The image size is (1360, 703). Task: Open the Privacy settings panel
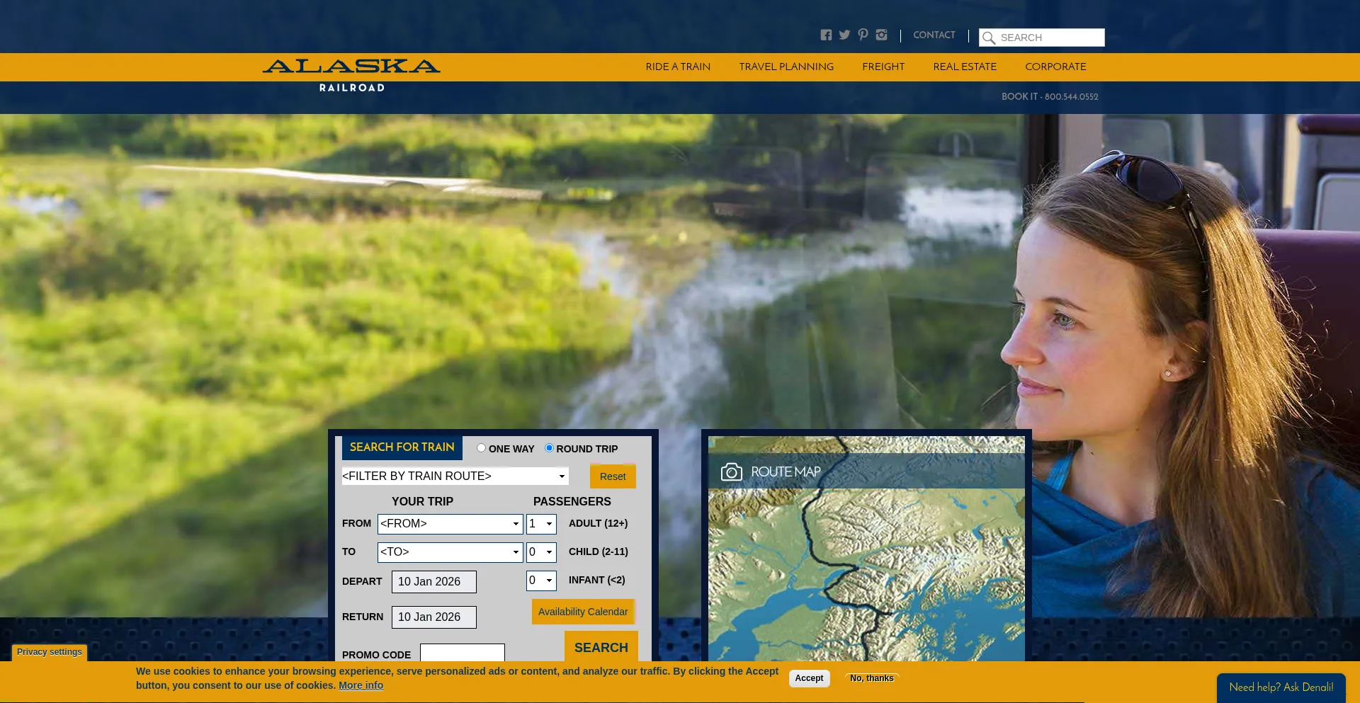(x=49, y=652)
